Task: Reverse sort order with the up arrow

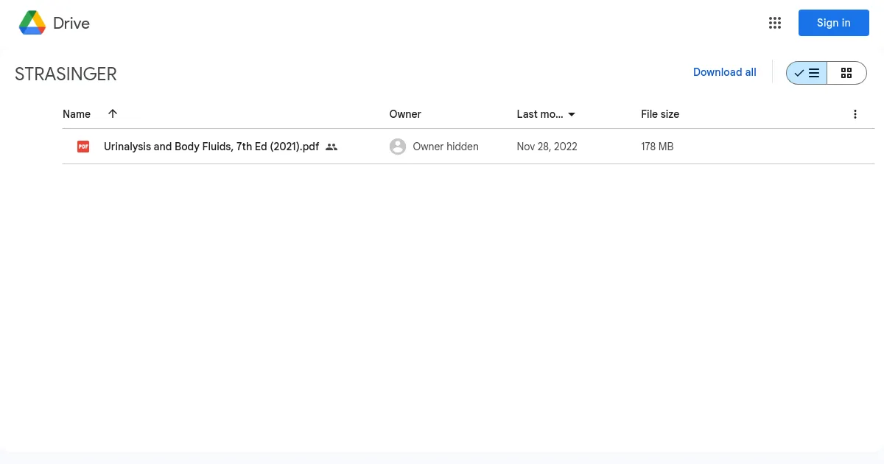Action: [x=113, y=113]
